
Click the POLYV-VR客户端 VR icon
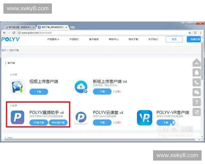[145, 118]
